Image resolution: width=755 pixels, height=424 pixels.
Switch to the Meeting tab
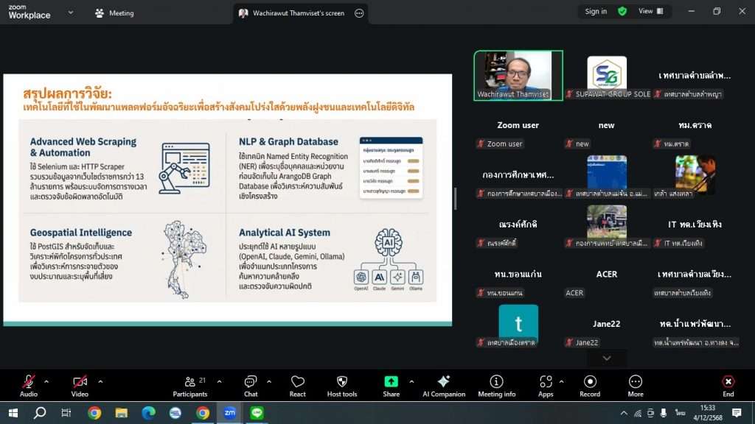[115, 13]
